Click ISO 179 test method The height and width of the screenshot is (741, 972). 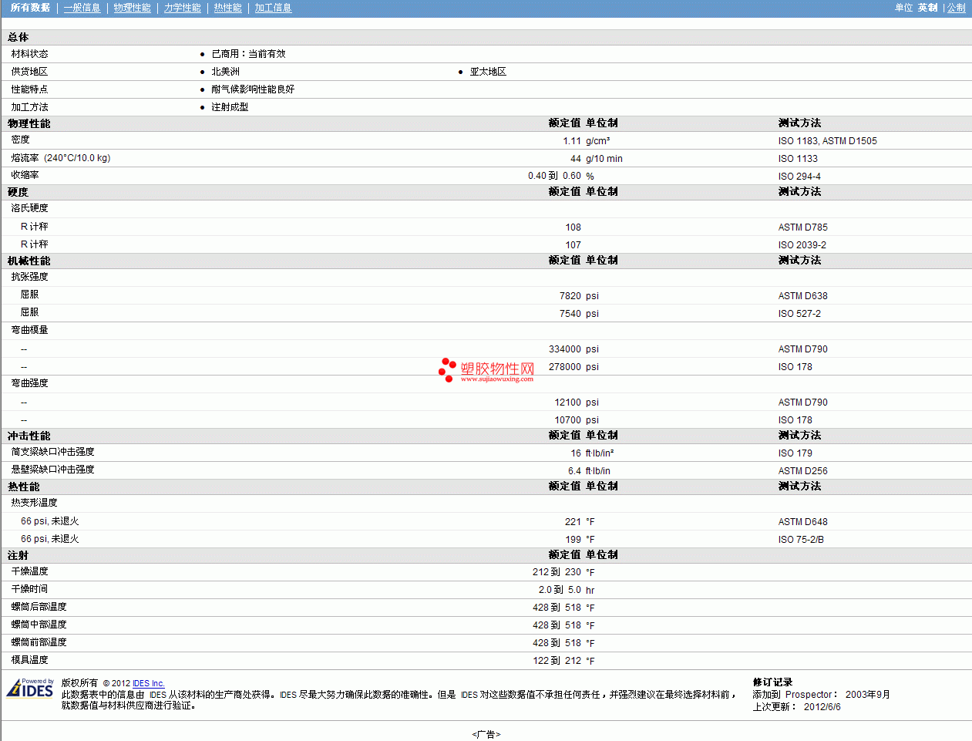coord(795,453)
